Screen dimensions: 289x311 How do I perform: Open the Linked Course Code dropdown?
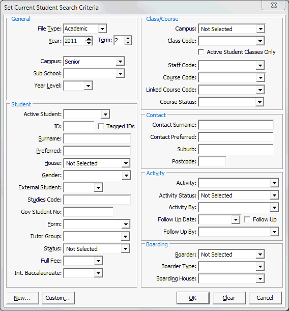(260, 90)
